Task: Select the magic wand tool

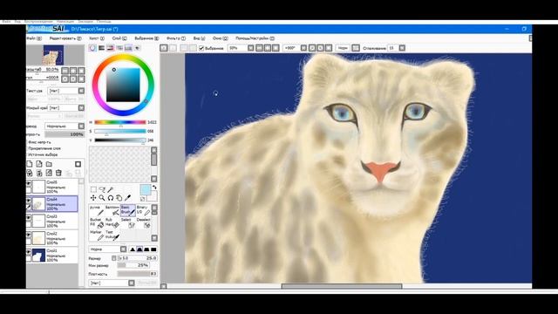Action: tap(111, 189)
